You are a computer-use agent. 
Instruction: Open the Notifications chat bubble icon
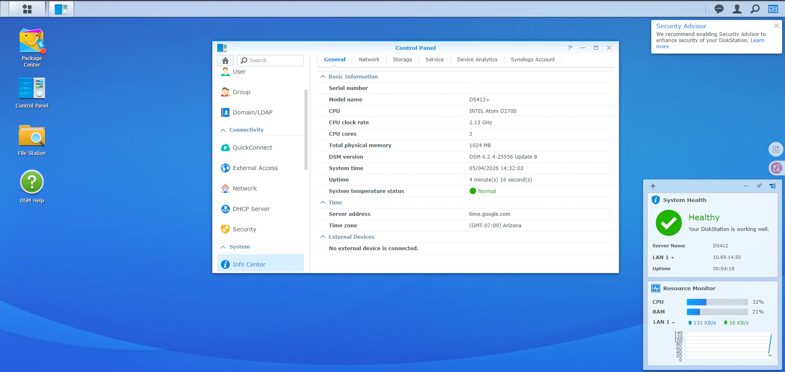coord(719,9)
